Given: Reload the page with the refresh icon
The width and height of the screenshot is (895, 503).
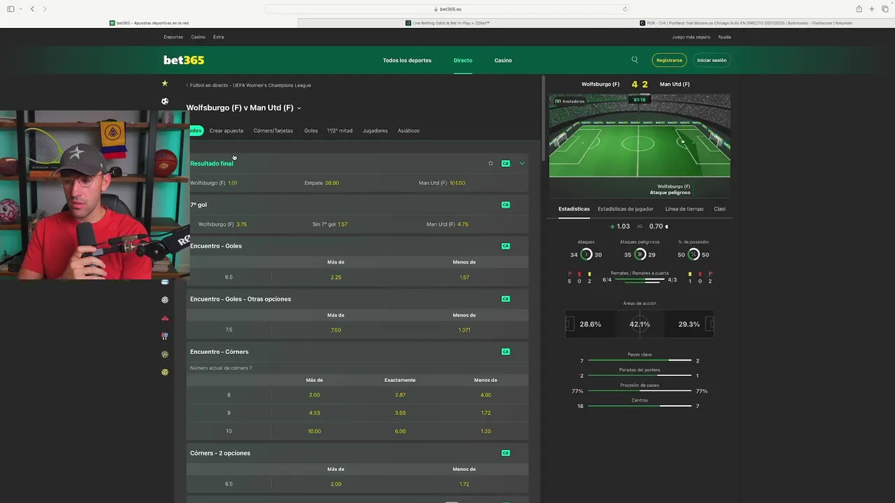Looking at the screenshot, I should 625,9.
